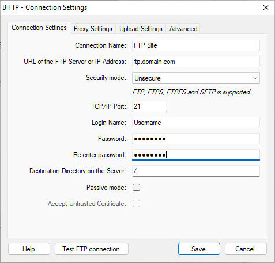Open Help for connection settings
Screen dimensions: 275x263
(29, 249)
